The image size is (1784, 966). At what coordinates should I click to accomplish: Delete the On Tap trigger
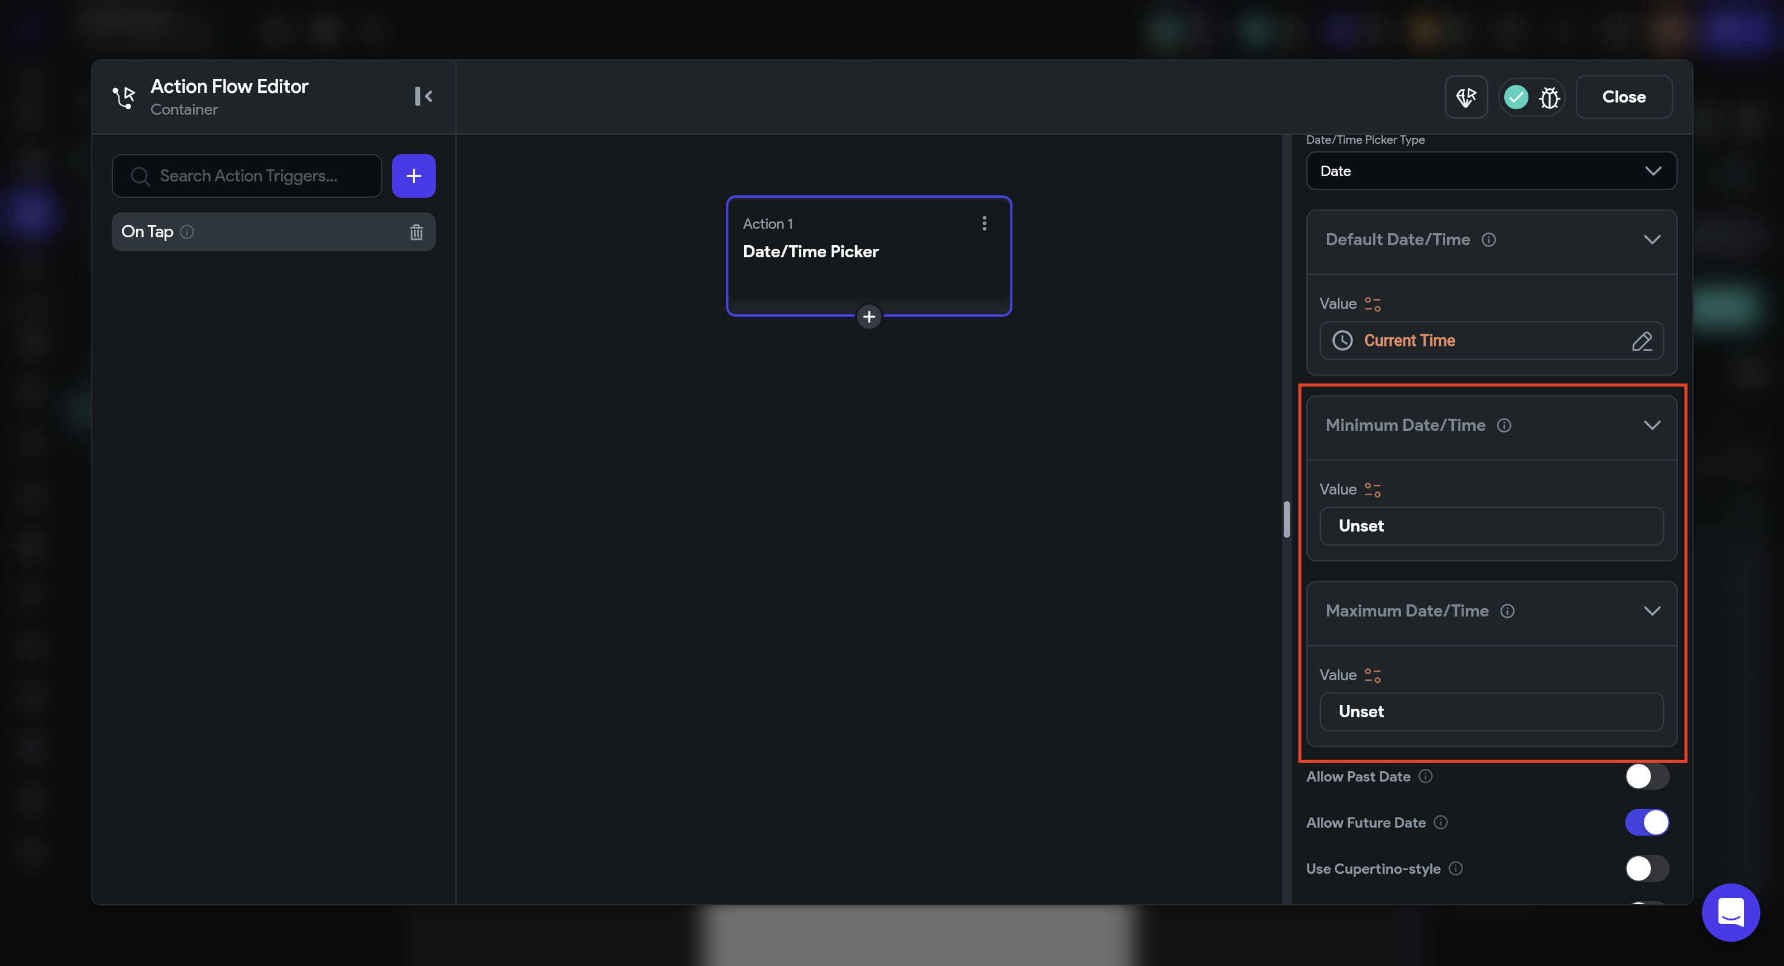(416, 232)
